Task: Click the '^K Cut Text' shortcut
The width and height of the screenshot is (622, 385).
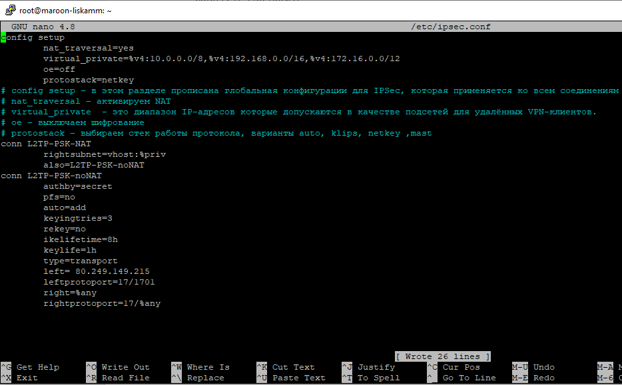Action: point(286,368)
